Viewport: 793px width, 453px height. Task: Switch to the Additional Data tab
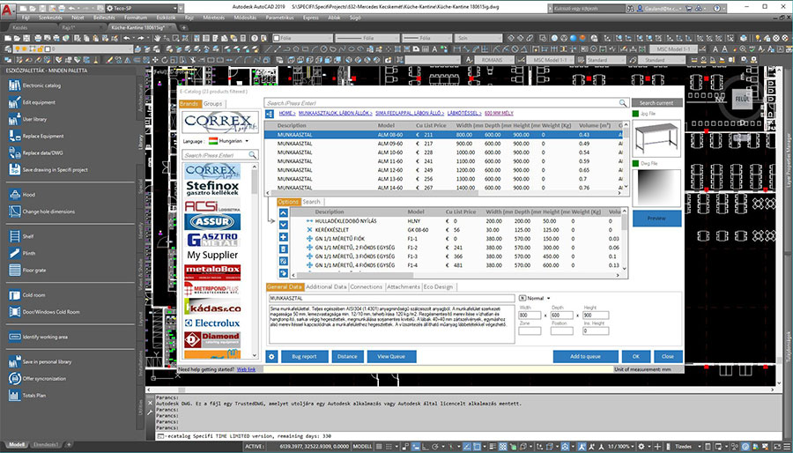click(325, 286)
